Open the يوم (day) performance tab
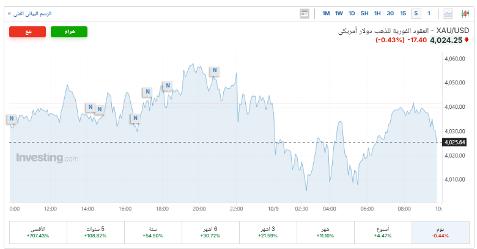 440,232
